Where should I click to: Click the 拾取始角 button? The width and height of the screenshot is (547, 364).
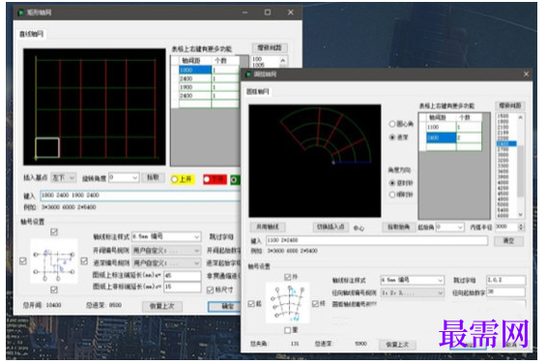point(398,227)
